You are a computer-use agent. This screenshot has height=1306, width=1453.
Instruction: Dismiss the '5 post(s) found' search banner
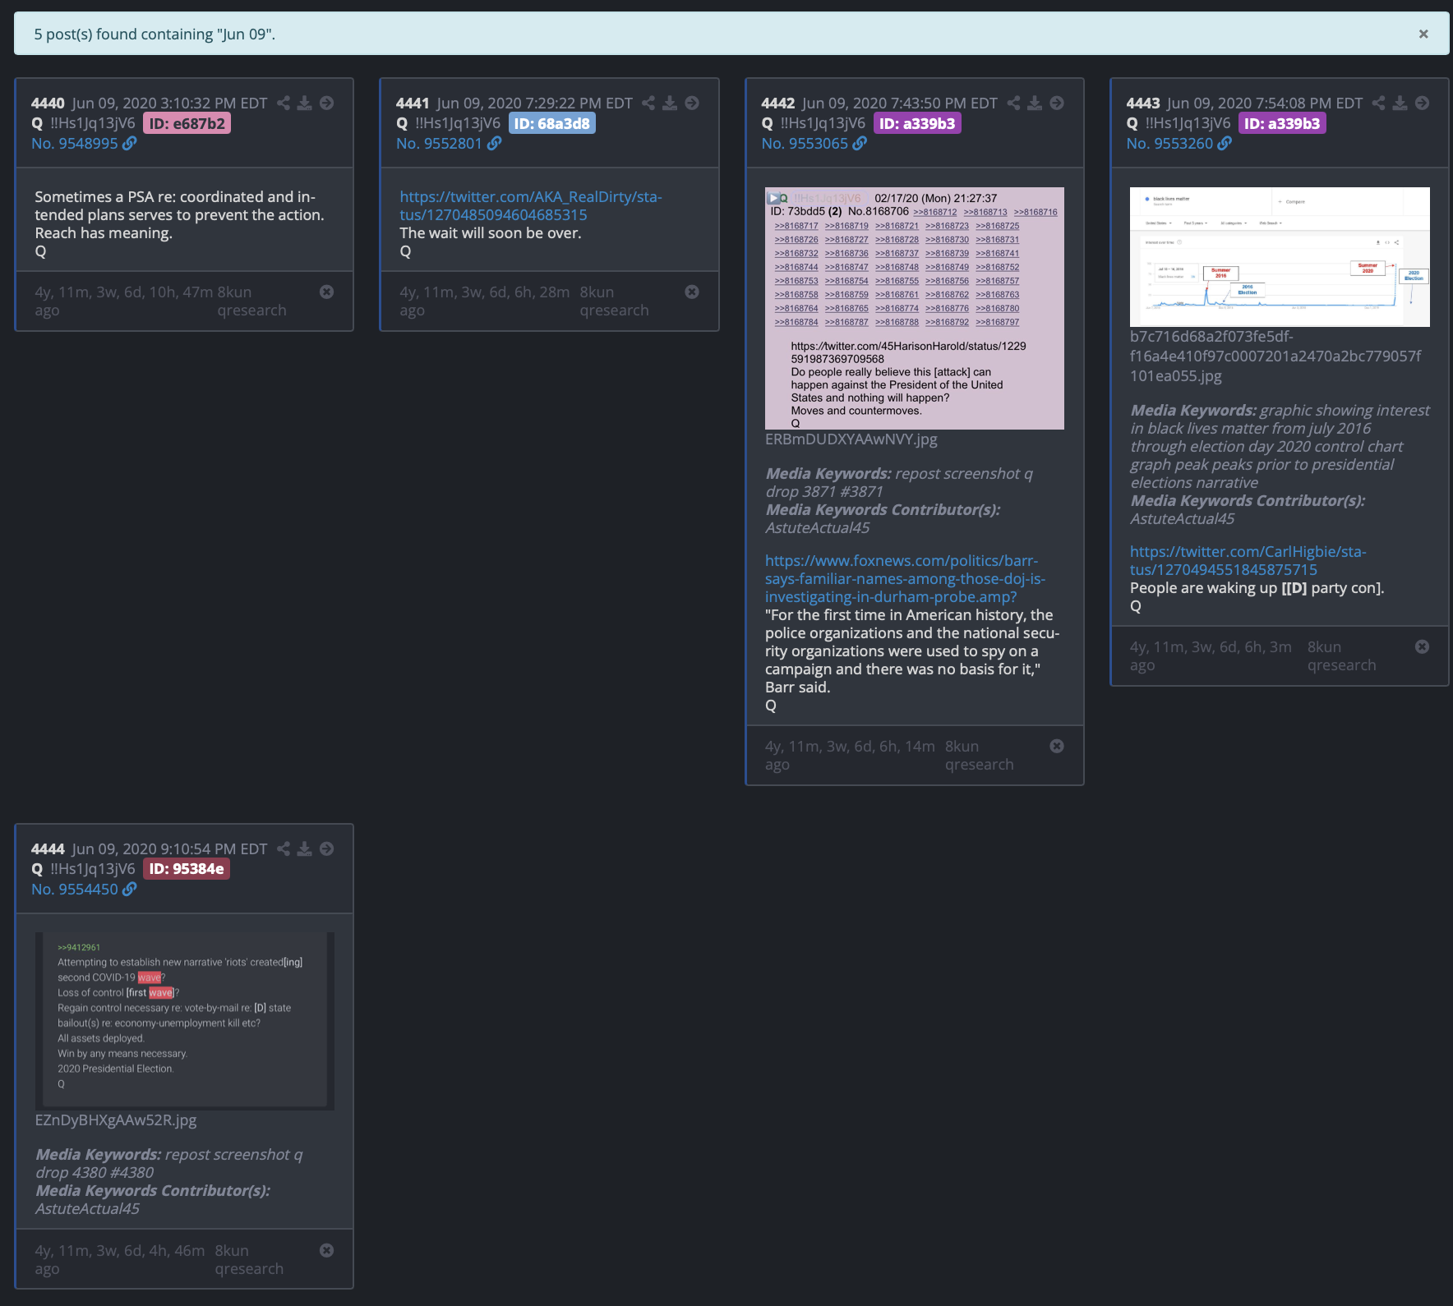point(1423,34)
